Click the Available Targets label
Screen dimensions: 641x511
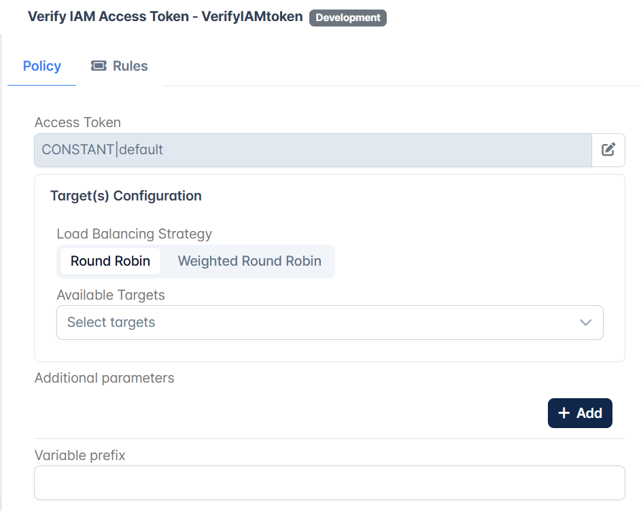coord(111,295)
